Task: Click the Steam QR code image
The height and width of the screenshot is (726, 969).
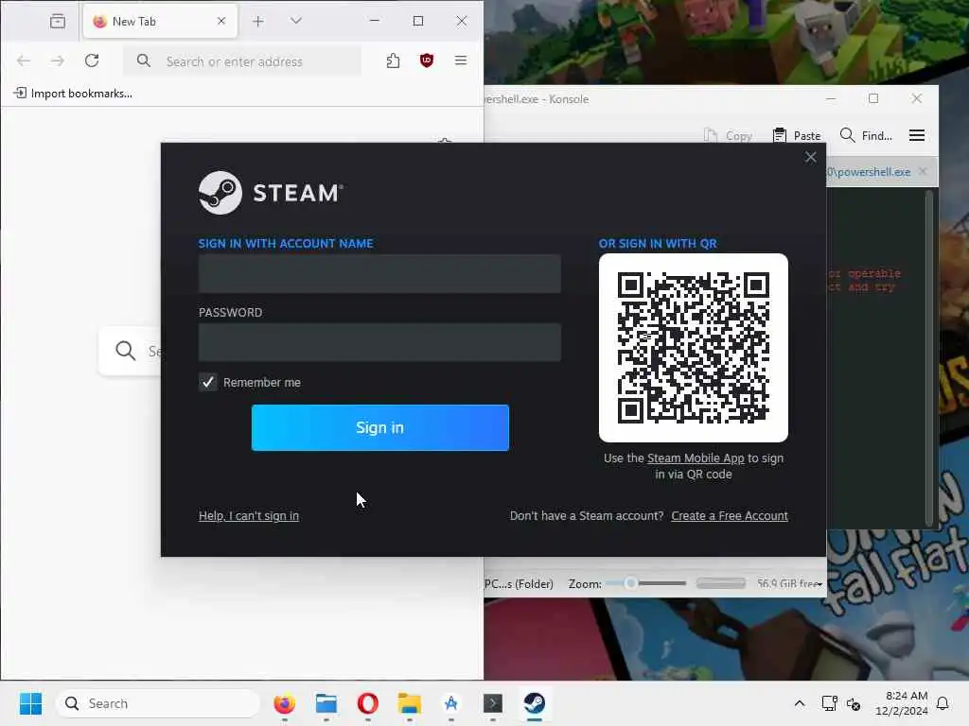Action: [694, 348]
